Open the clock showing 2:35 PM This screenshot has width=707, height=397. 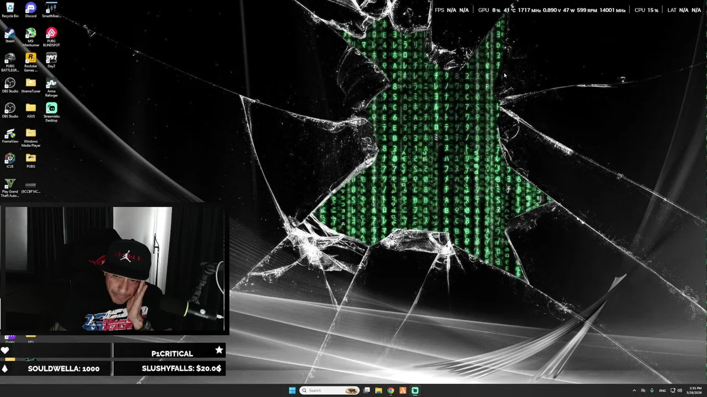pyautogui.click(x=695, y=390)
